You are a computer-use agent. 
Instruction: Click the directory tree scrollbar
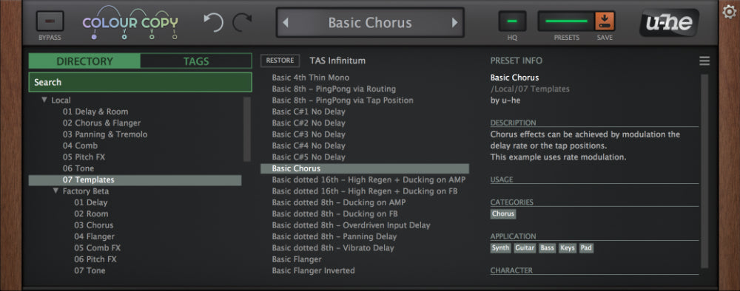pyautogui.click(x=247, y=129)
